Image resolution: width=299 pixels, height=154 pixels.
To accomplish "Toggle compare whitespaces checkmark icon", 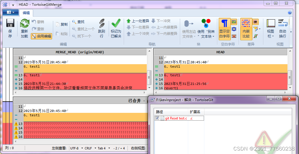I will point(234,22).
